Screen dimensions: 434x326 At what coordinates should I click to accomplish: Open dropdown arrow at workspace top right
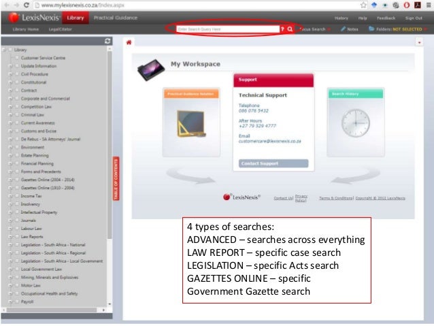(x=419, y=42)
